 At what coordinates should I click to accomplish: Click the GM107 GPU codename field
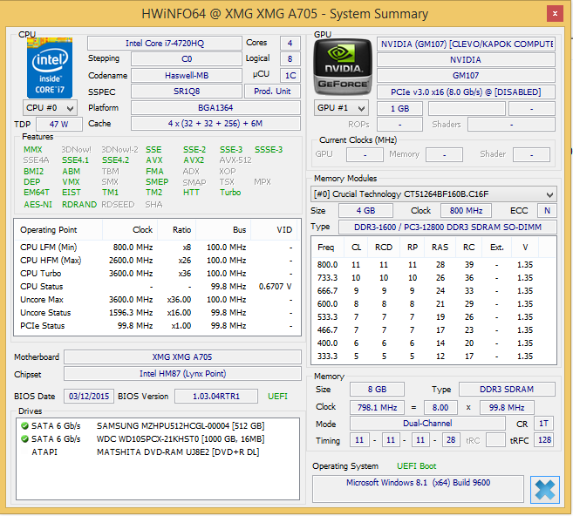pos(466,76)
